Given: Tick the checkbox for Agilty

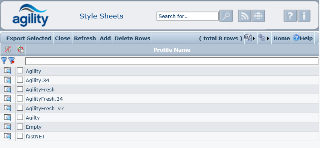Looking at the screenshot, I should tap(20, 117).
